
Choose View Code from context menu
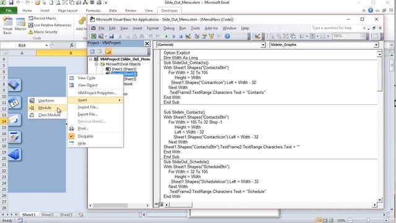click(95, 78)
